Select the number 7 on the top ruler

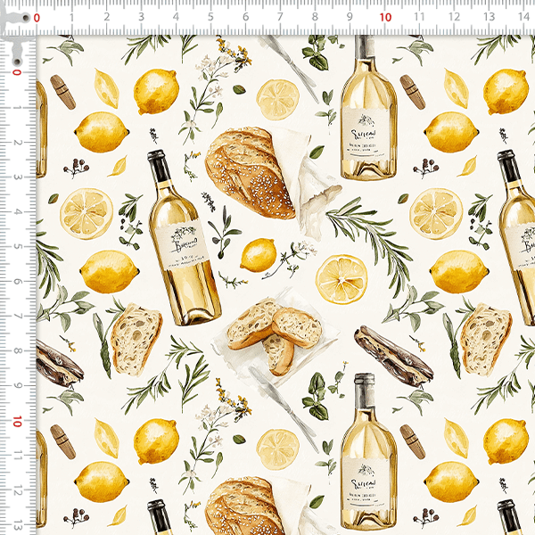pos(280,17)
